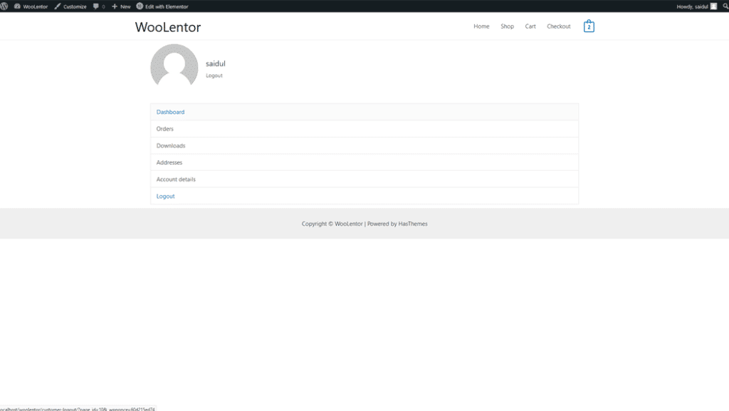Click the footer copyright text
The width and height of the screenshot is (729, 411).
pos(364,224)
